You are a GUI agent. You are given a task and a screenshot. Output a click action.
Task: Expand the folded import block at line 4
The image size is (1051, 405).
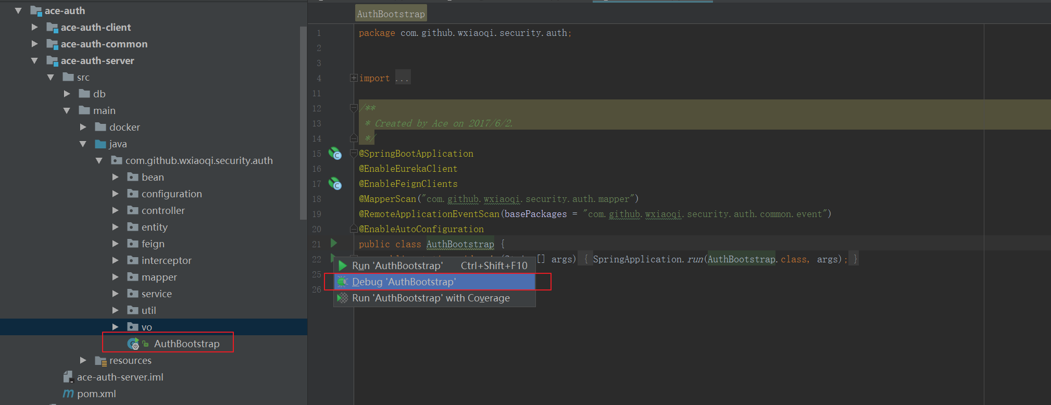click(354, 78)
